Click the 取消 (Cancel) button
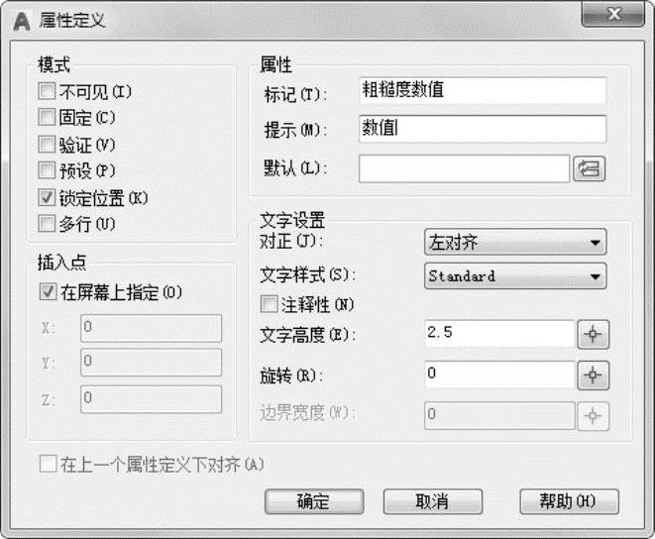Image resolution: width=655 pixels, height=539 pixels. point(431,501)
